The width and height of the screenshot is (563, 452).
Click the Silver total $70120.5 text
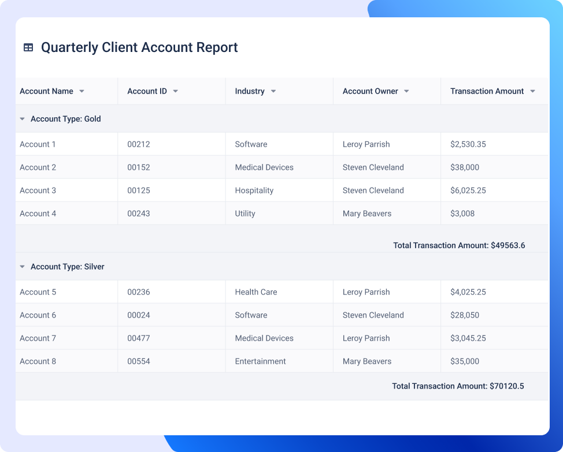coord(458,386)
